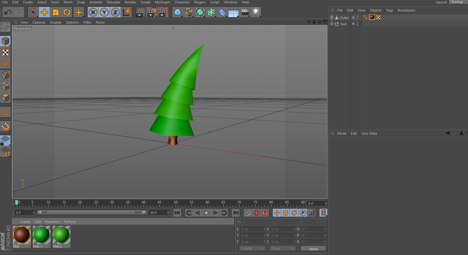Toggle the X axis lock
468x255 pixels.
tap(93, 12)
